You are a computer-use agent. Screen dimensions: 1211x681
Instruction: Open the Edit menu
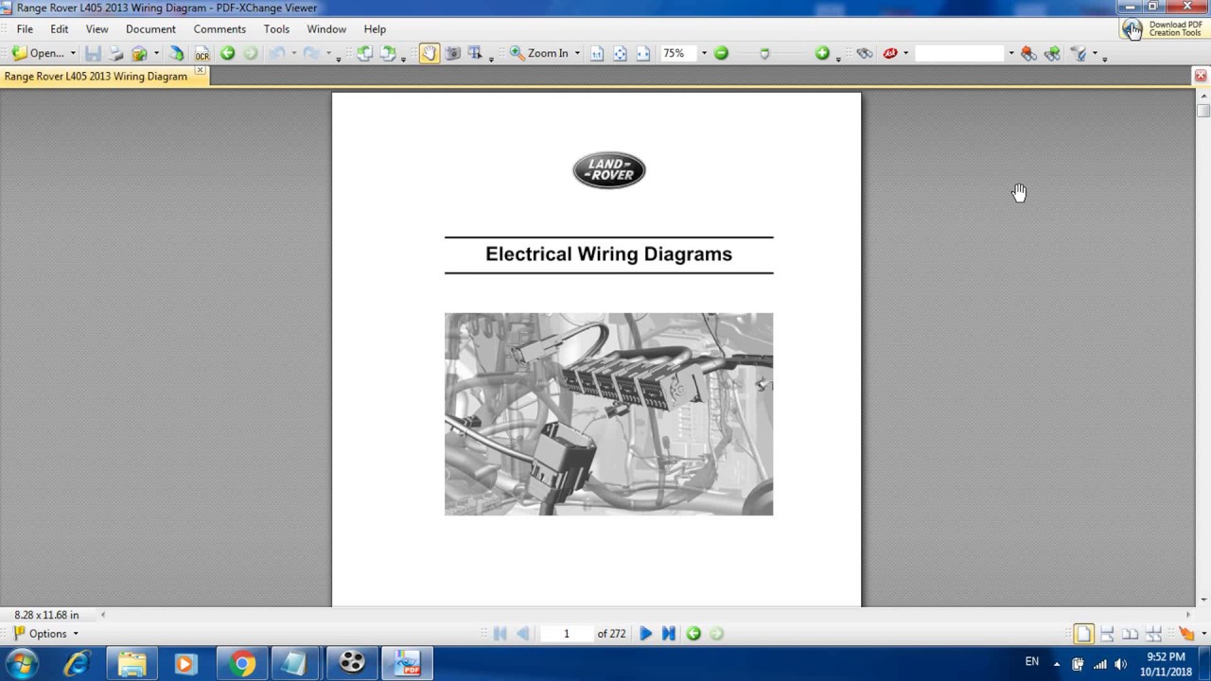click(60, 28)
